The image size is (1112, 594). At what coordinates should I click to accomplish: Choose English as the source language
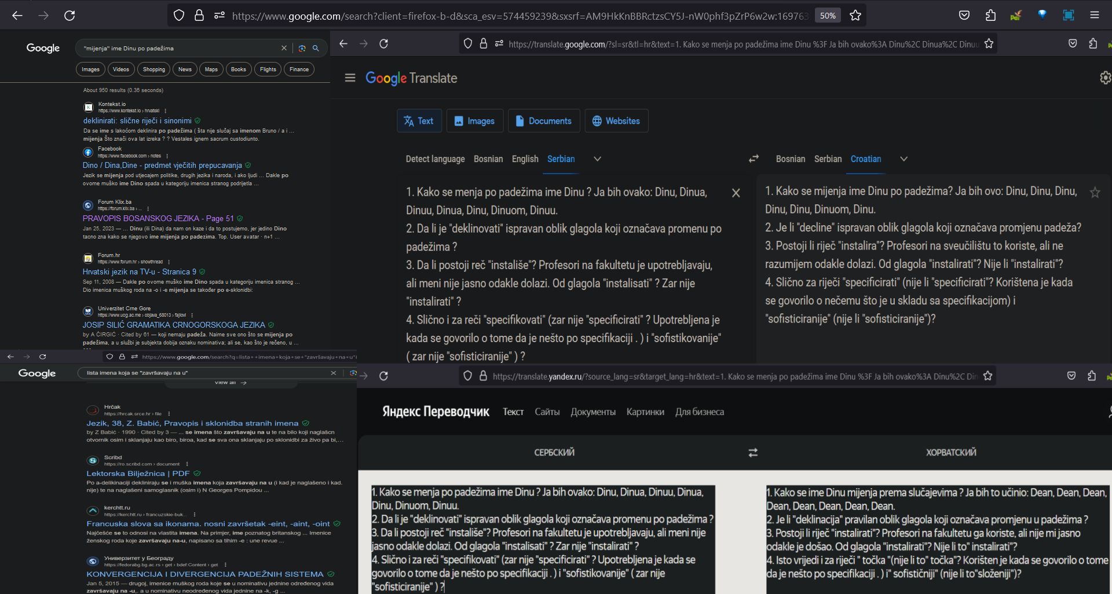(x=525, y=159)
